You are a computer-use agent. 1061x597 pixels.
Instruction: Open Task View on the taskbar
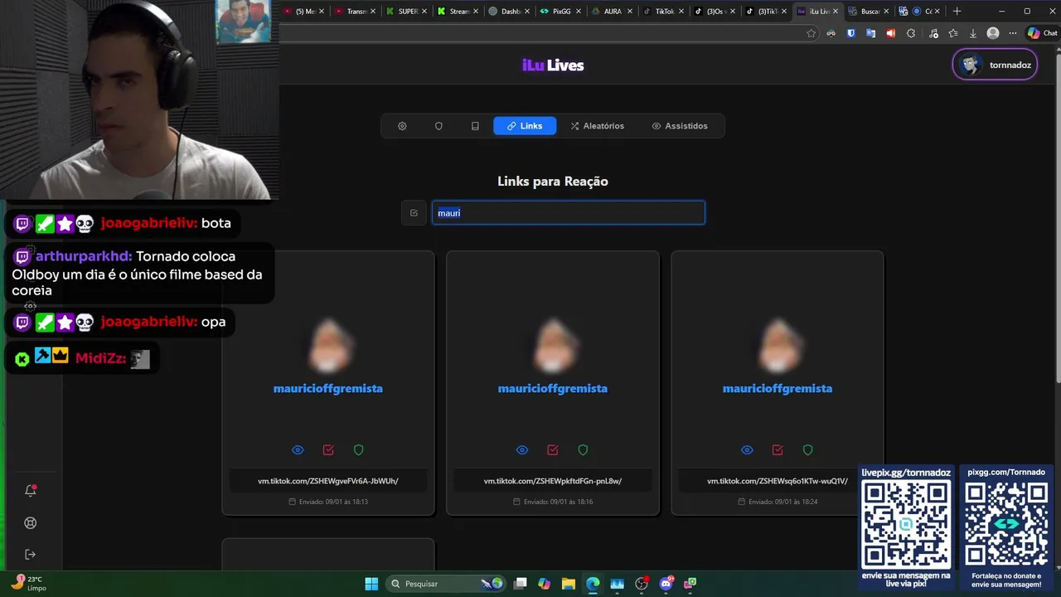pyautogui.click(x=520, y=584)
